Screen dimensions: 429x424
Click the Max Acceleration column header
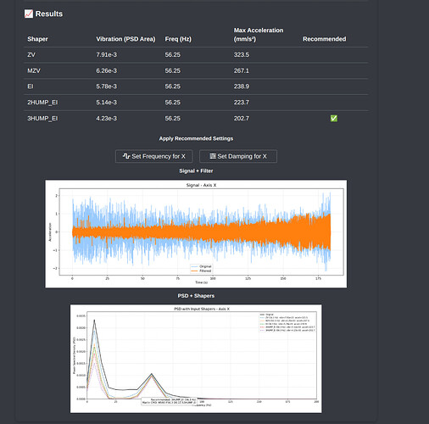pyautogui.click(x=259, y=35)
